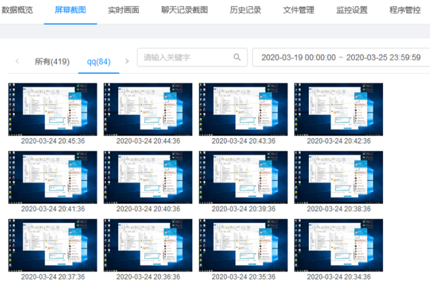430x291 pixels.
Task: Click the search magnifier icon
Action: pos(237,57)
